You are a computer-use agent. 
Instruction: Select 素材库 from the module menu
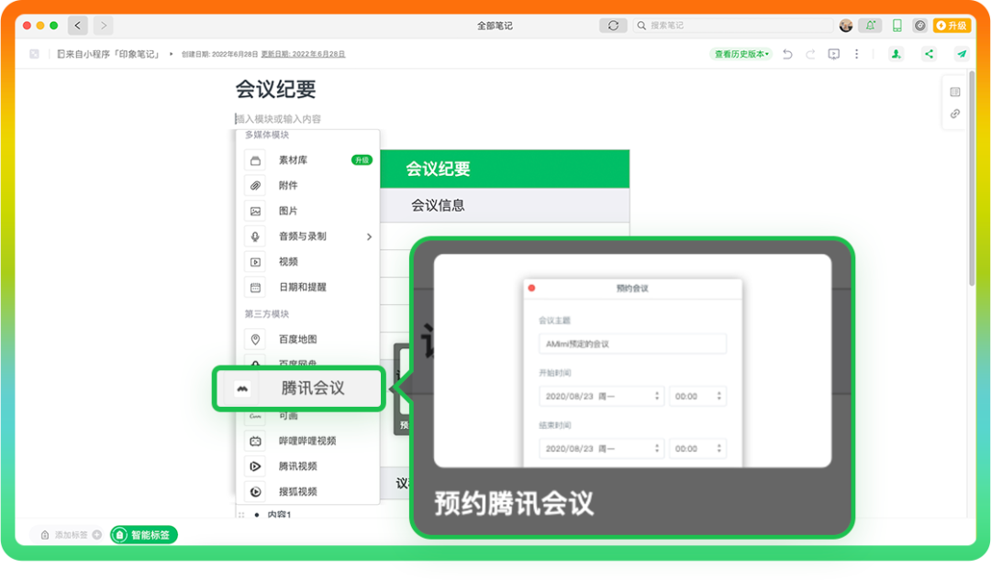tap(307, 160)
